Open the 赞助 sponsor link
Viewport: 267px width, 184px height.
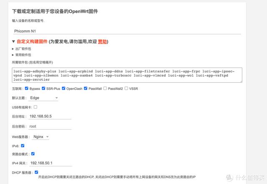[102, 41]
